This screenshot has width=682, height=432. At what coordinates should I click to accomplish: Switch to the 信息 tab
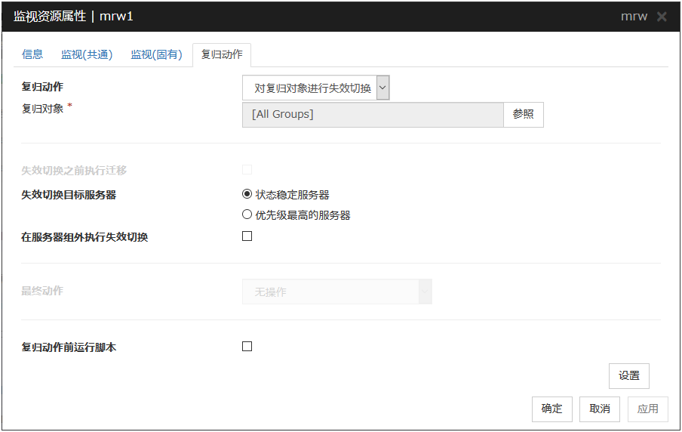pos(32,54)
